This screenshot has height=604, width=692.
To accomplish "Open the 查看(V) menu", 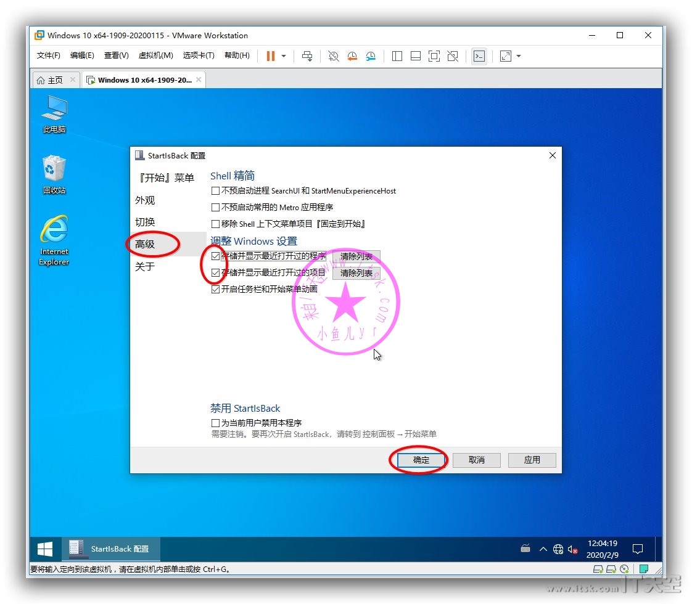I will pyautogui.click(x=117, y=55).
